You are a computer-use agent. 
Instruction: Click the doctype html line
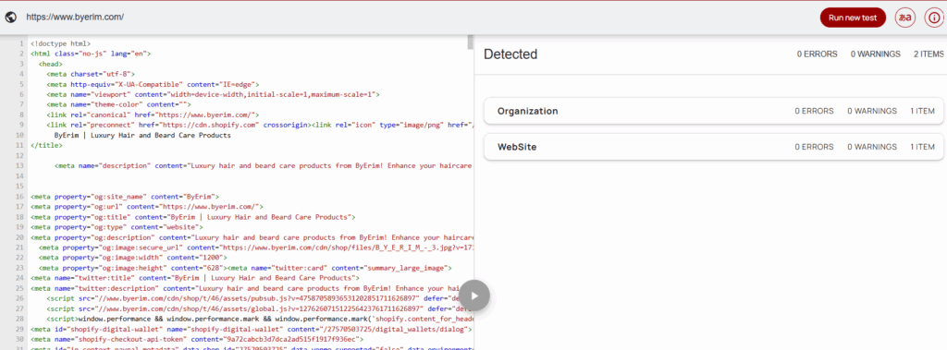tap(60, 43)
